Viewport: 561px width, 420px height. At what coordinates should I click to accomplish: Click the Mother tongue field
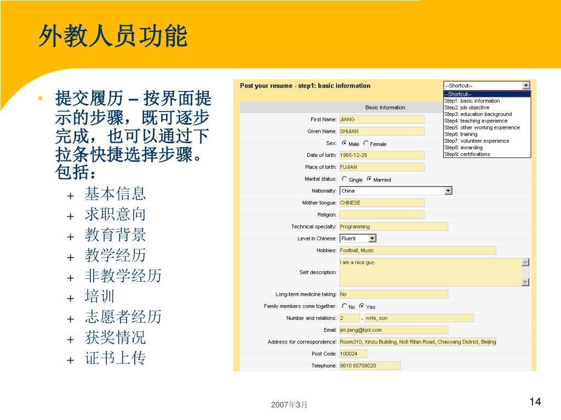pos(382,203)
